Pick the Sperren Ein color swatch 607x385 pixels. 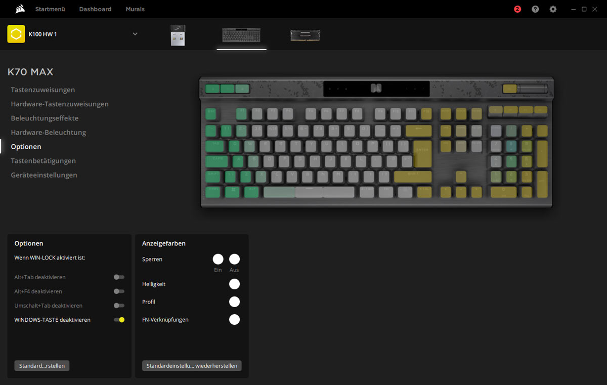[218, 259]
